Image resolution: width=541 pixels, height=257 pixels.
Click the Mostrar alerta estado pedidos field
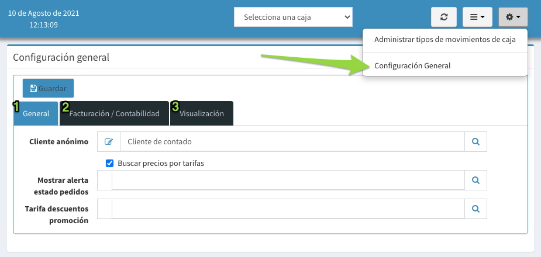point(288,180)
